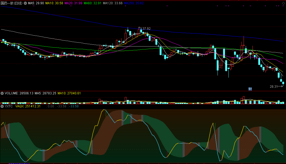Click the volume MA5: 28783.25 value
The height and width of the screenshot is (164, 286).
tap(45, 93)
